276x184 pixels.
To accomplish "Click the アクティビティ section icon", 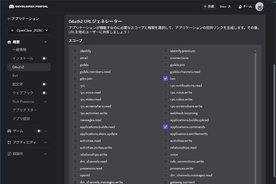I will tap(9, 142).
